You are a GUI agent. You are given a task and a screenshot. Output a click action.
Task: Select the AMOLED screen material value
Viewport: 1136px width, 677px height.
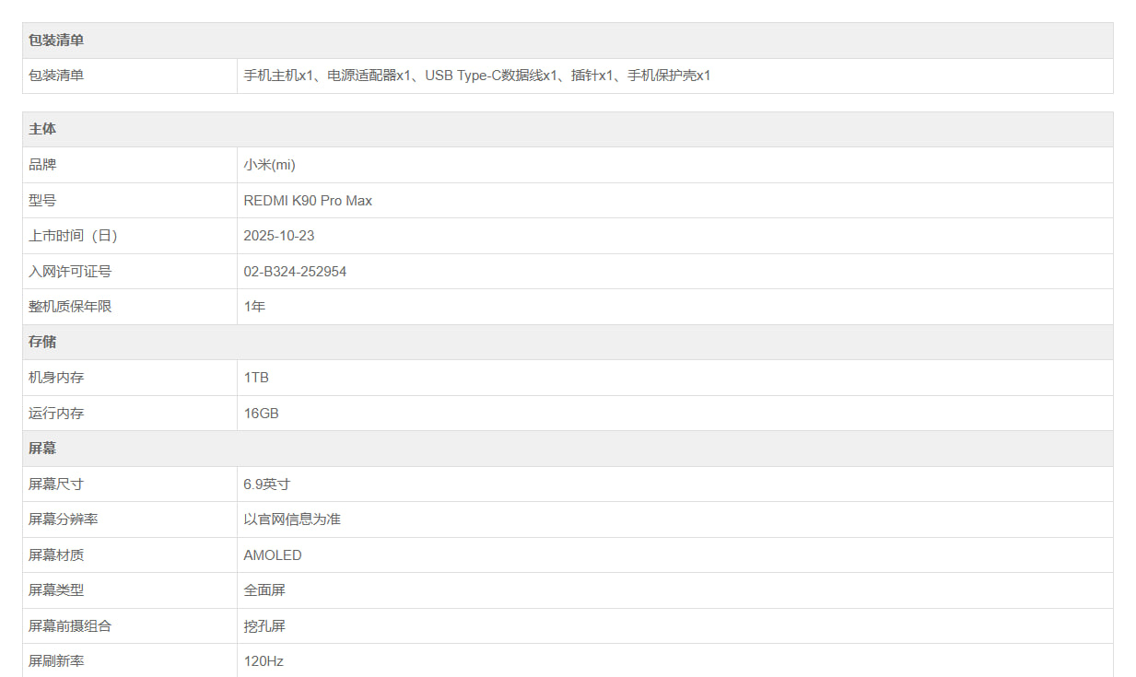click(x=273, y=555)
